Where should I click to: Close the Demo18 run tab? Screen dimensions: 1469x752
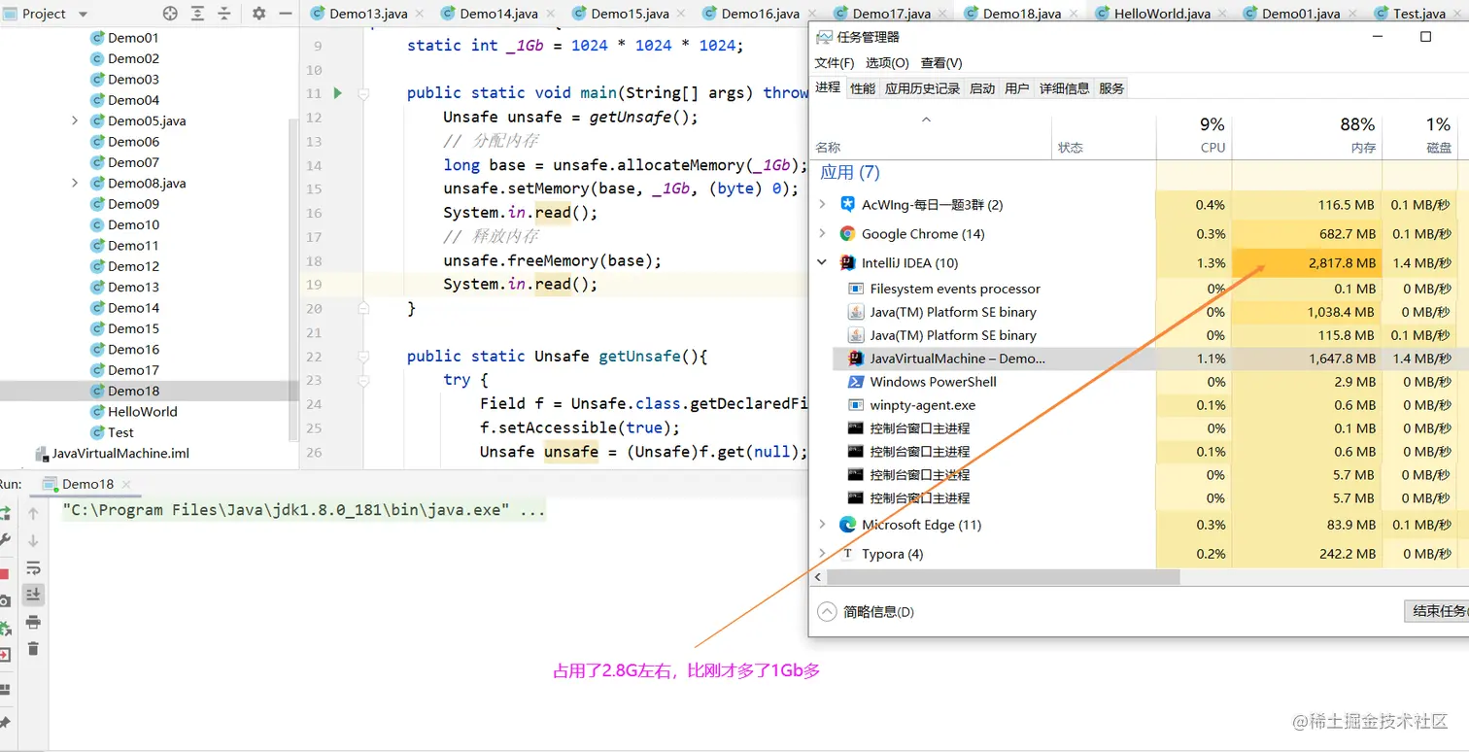pos(127,484)
